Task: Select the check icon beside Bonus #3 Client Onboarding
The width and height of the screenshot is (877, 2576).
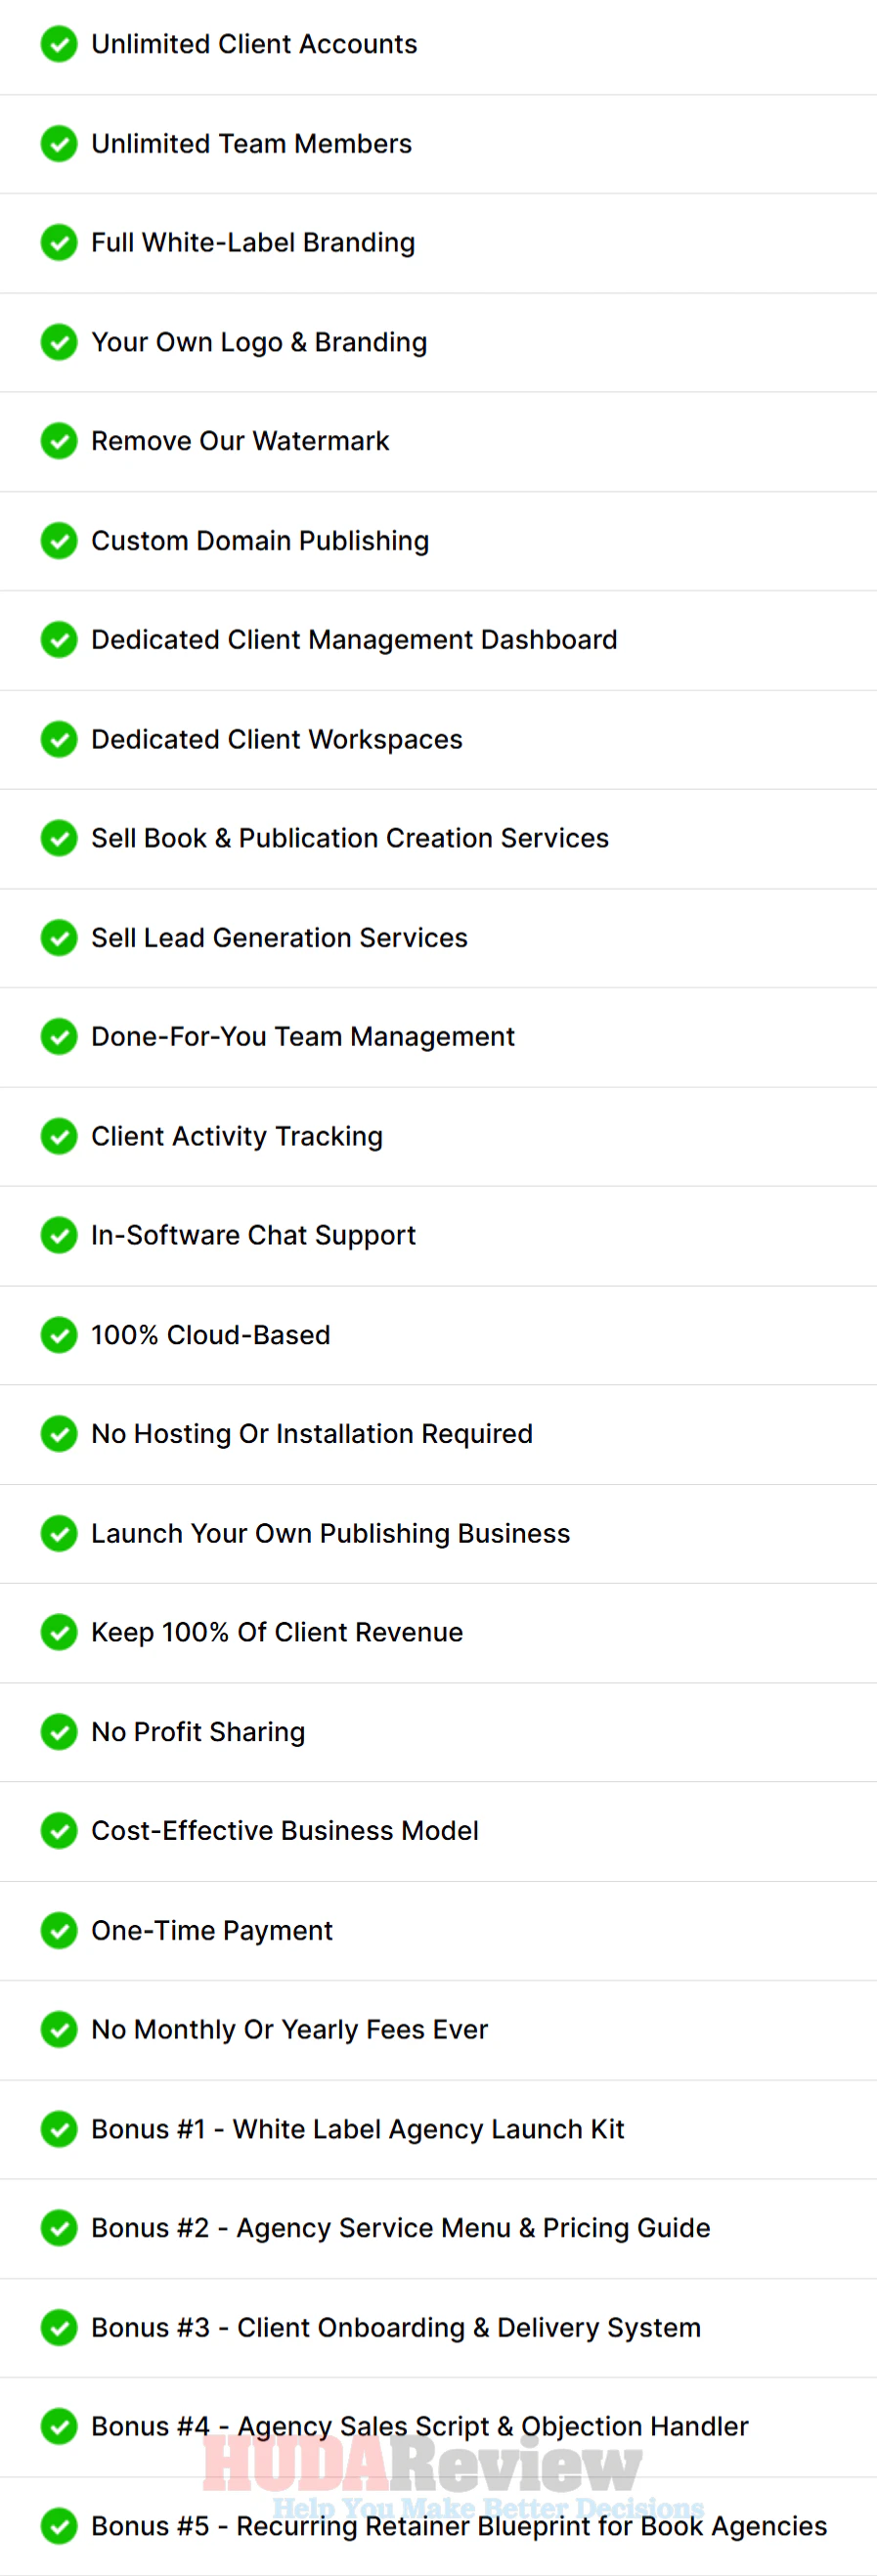Action: [59, 2327]
